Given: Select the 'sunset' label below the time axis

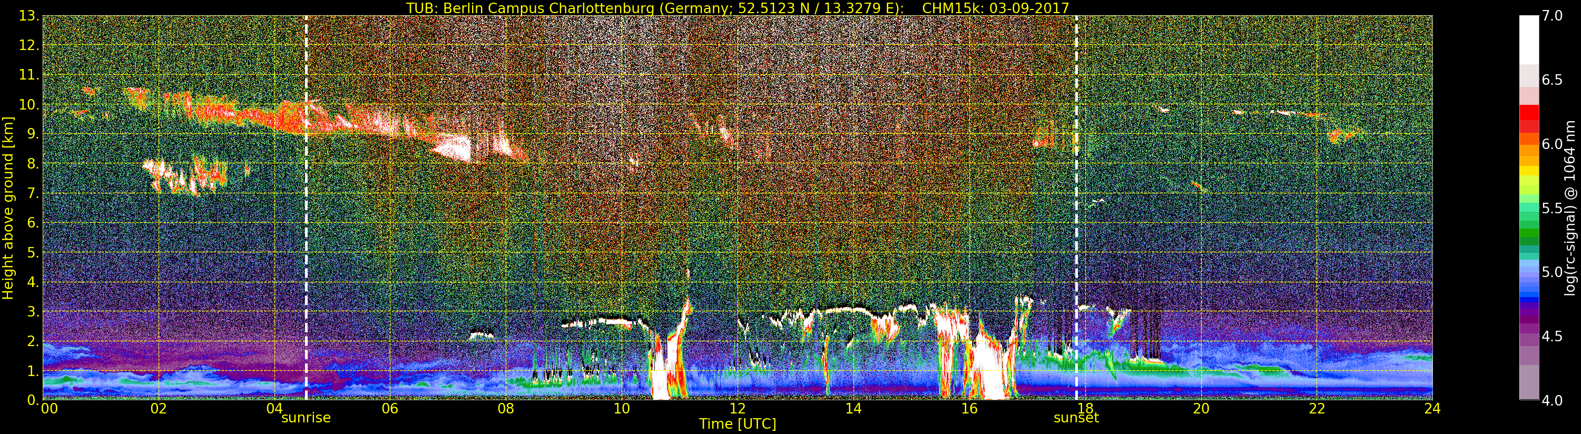Looking at the screenshot, I should 1076,418.
